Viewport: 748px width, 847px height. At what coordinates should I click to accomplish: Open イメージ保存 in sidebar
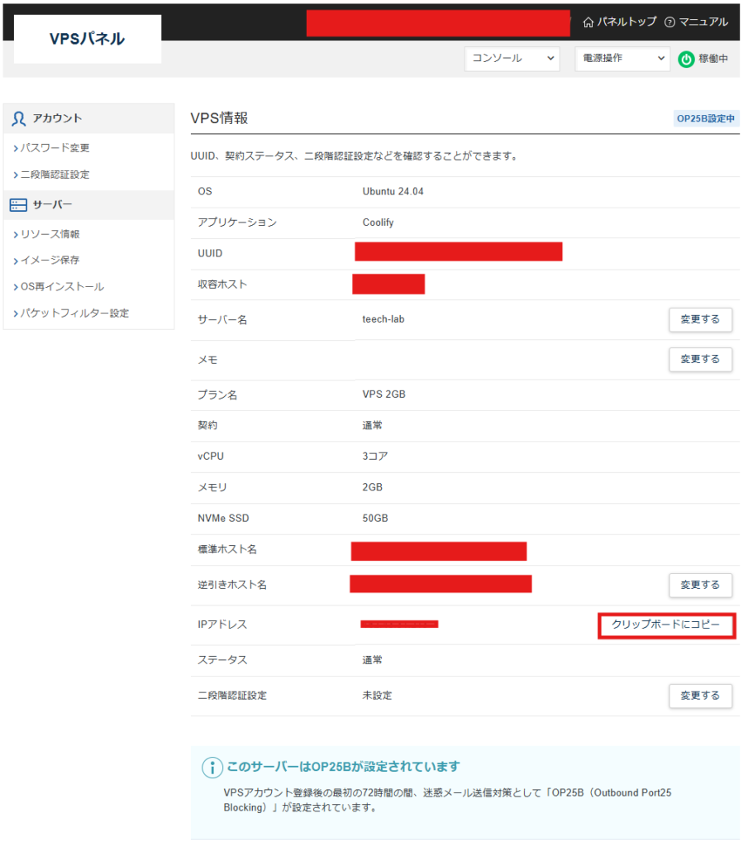pyautogui.click(x=50, y=260)
